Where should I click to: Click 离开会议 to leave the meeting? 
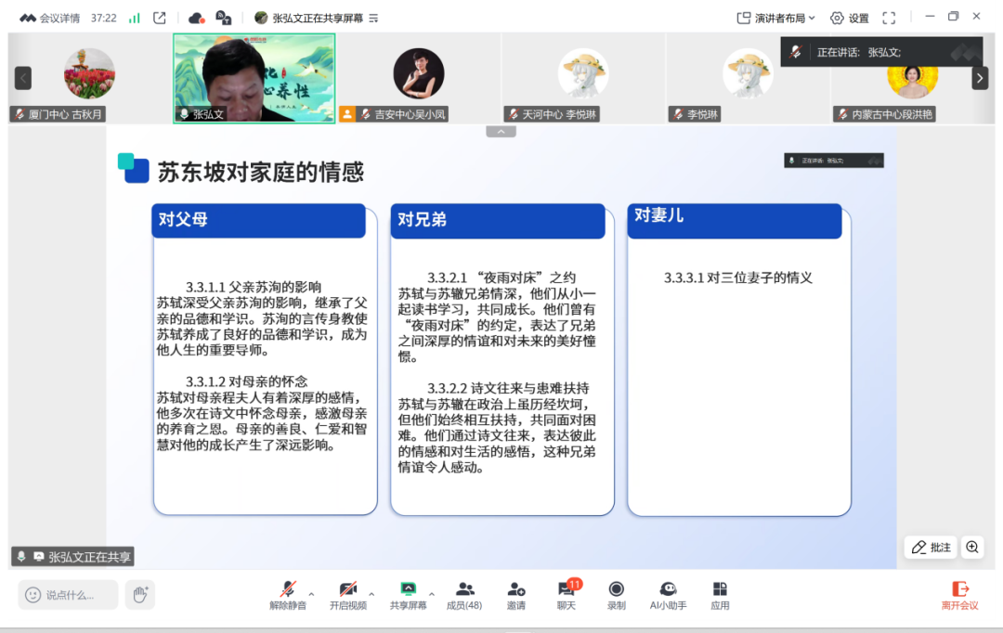pos(960,594)
